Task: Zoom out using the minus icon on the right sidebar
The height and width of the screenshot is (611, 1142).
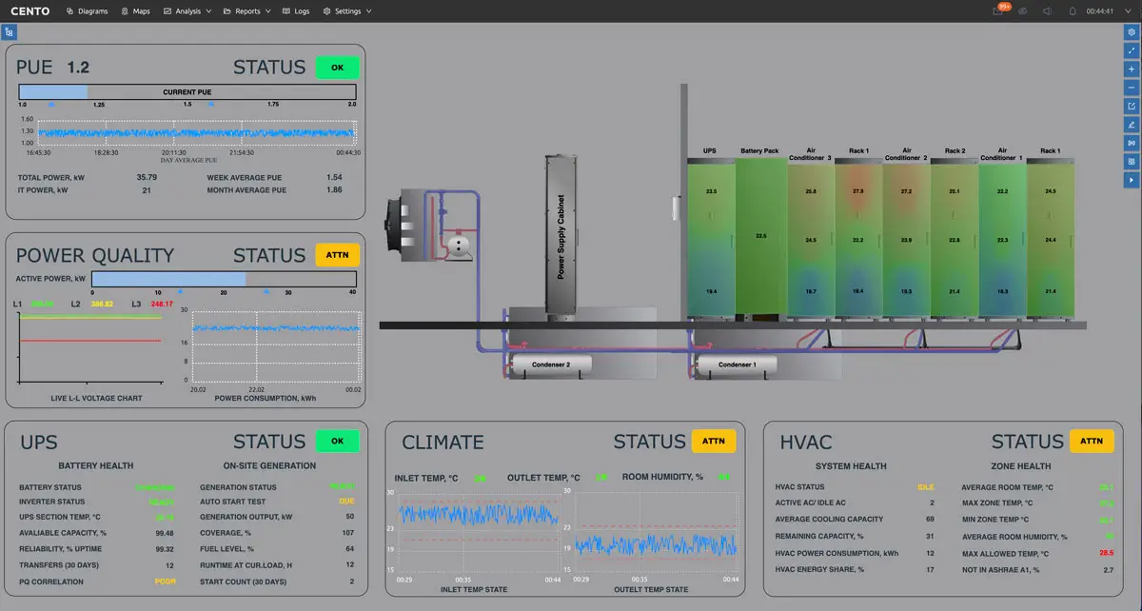Action: click(1132, 87)
